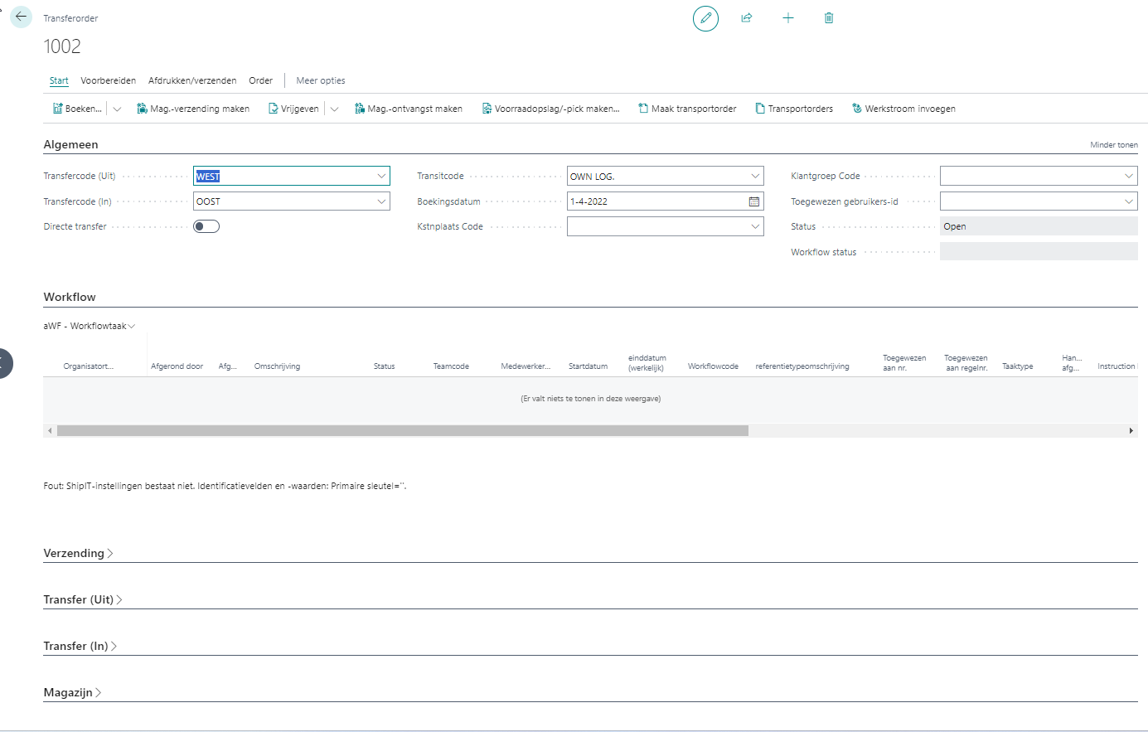Click Mag.-ontvangst maken
1148x732 pixels.
point(409,109)
